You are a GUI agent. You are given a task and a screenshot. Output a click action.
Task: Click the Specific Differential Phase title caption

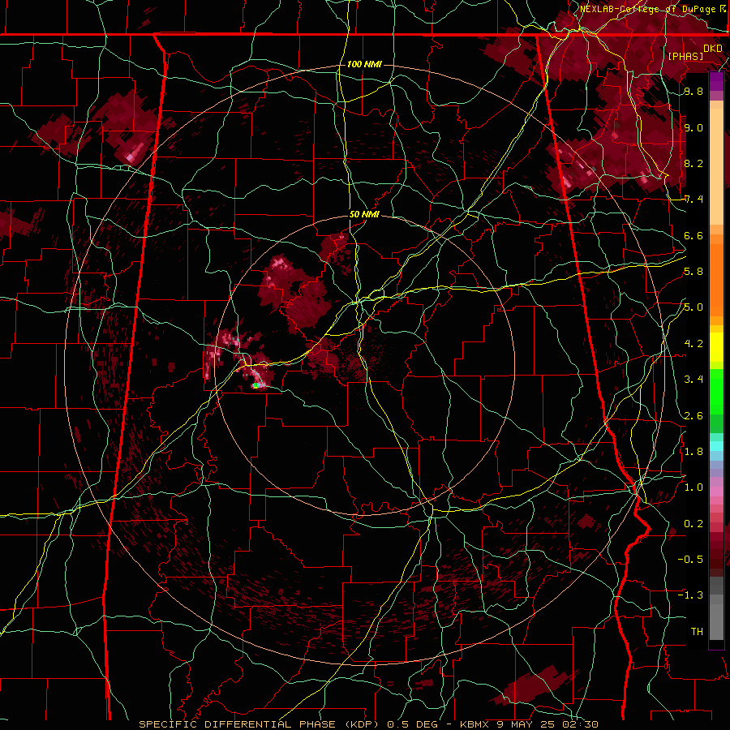[x=369, y=724]
